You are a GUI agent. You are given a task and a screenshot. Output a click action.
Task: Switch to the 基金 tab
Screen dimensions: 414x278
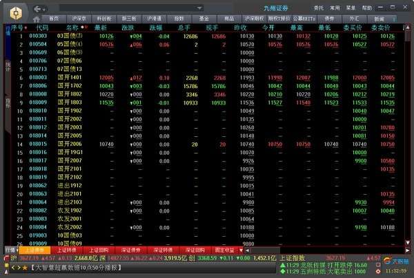click(x=204, y=19)
